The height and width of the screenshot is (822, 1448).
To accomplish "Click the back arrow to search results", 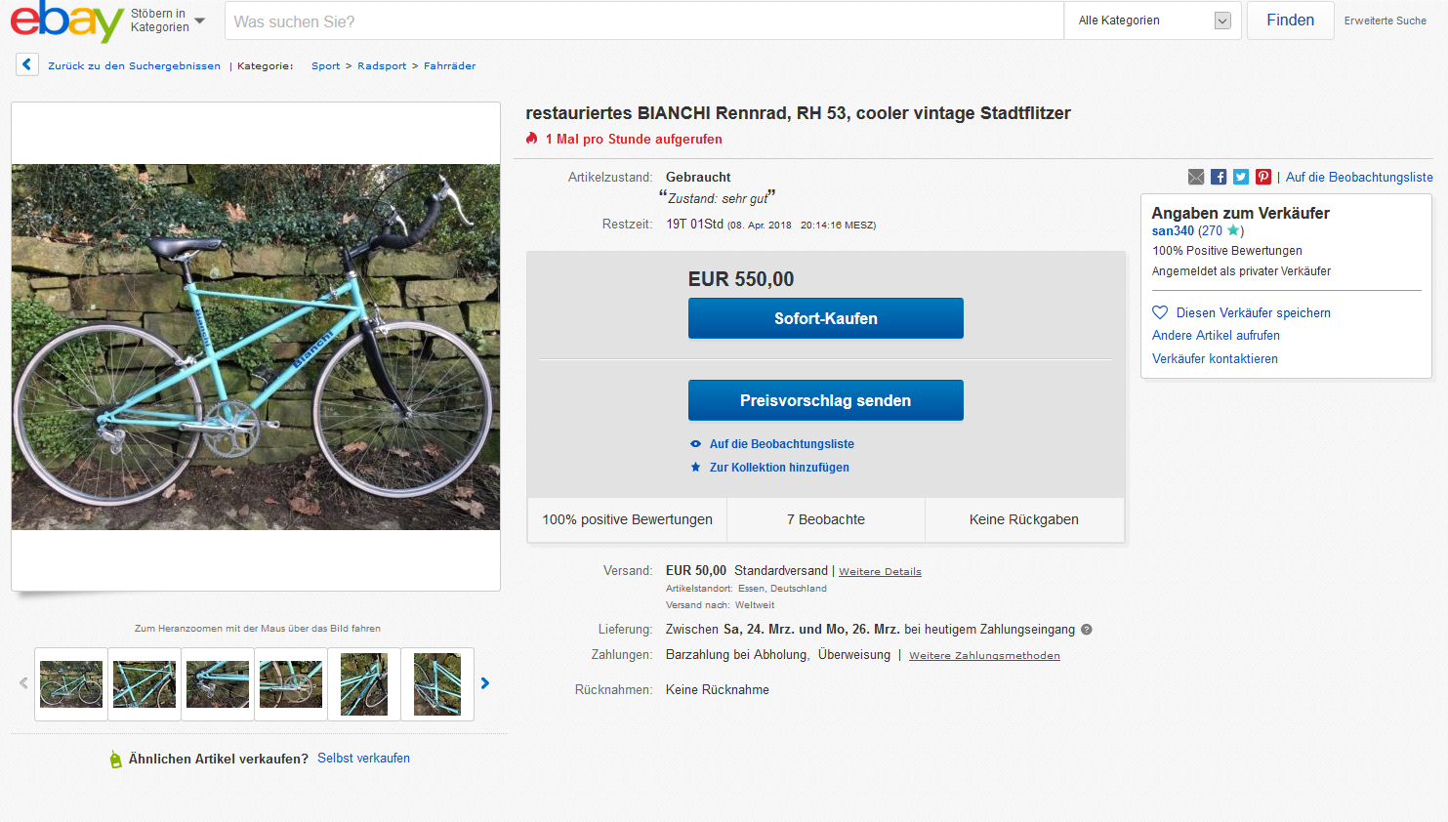I will [x=27, y=64].
